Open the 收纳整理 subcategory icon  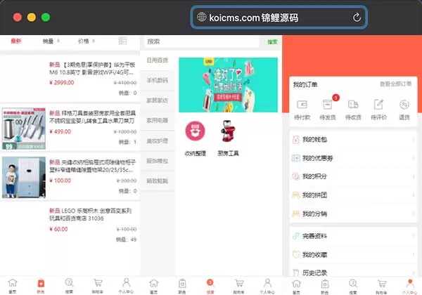tap(195, 131)
